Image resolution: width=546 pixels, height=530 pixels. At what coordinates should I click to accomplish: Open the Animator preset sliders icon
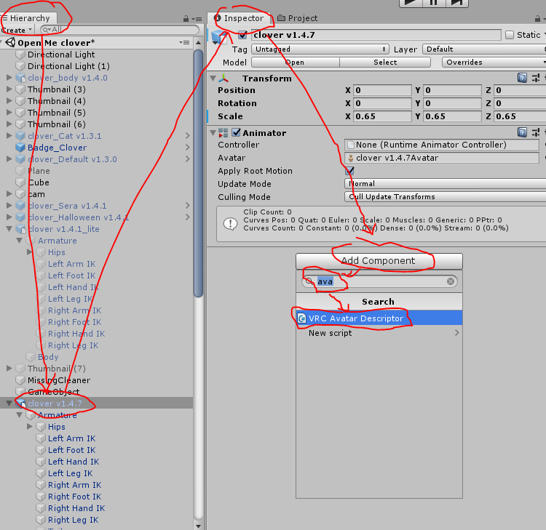coord(536,132)
